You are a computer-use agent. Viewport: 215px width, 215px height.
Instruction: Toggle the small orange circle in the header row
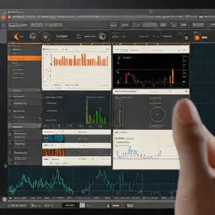10,17
